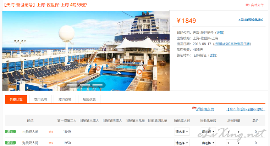
Task: Open 相同航线的其他出发日期 link
Action: (x=232, y=44)
